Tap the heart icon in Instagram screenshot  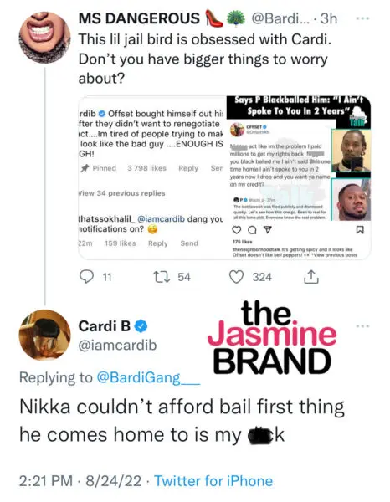click(236, 230)
